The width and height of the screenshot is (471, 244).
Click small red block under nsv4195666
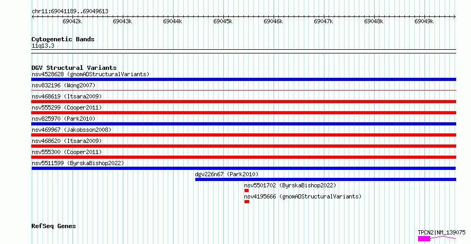click(x=247, y=202)
